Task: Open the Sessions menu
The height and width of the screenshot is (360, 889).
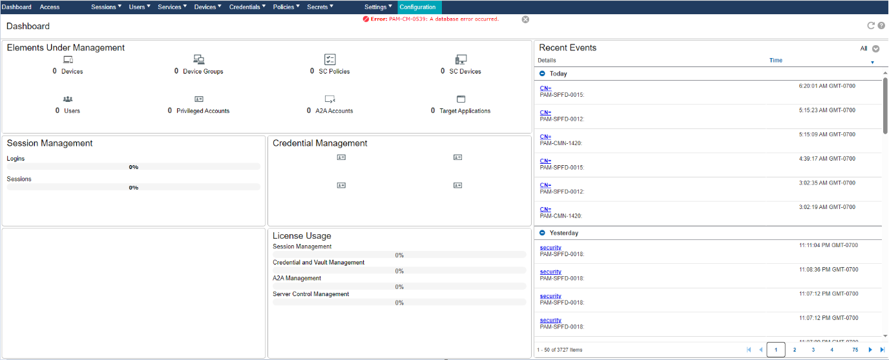Action: (106, 7)
